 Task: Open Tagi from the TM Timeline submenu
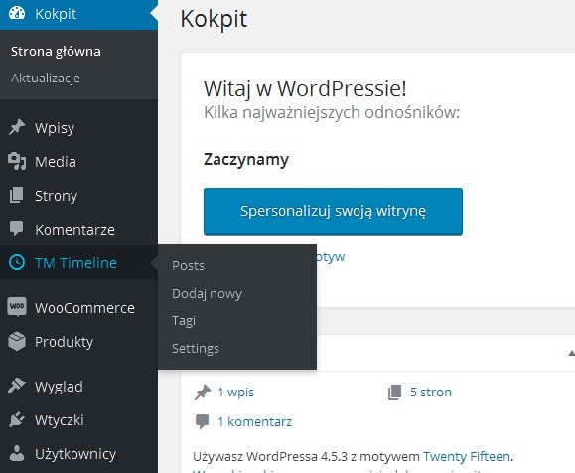coord(184,321)
